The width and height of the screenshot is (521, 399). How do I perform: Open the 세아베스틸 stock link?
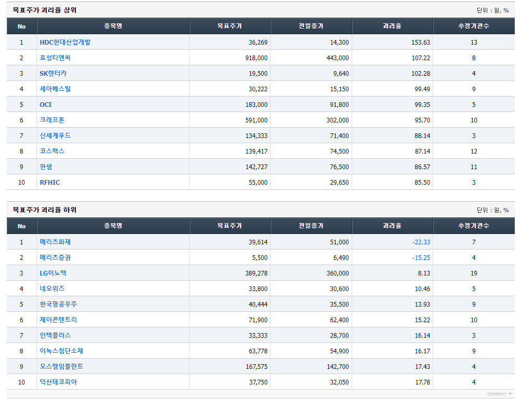(55, 89)
